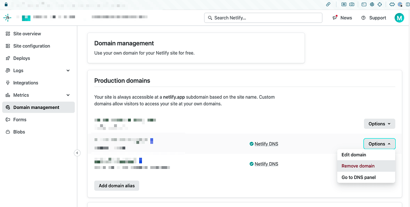Choose Remove domain menu entry
Screen dimensions: 410x207
click(x=358, y=166)
